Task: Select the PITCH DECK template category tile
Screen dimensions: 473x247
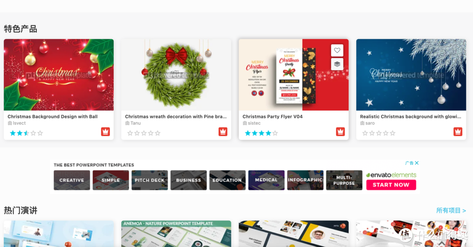Action: [x=150, y=180]
